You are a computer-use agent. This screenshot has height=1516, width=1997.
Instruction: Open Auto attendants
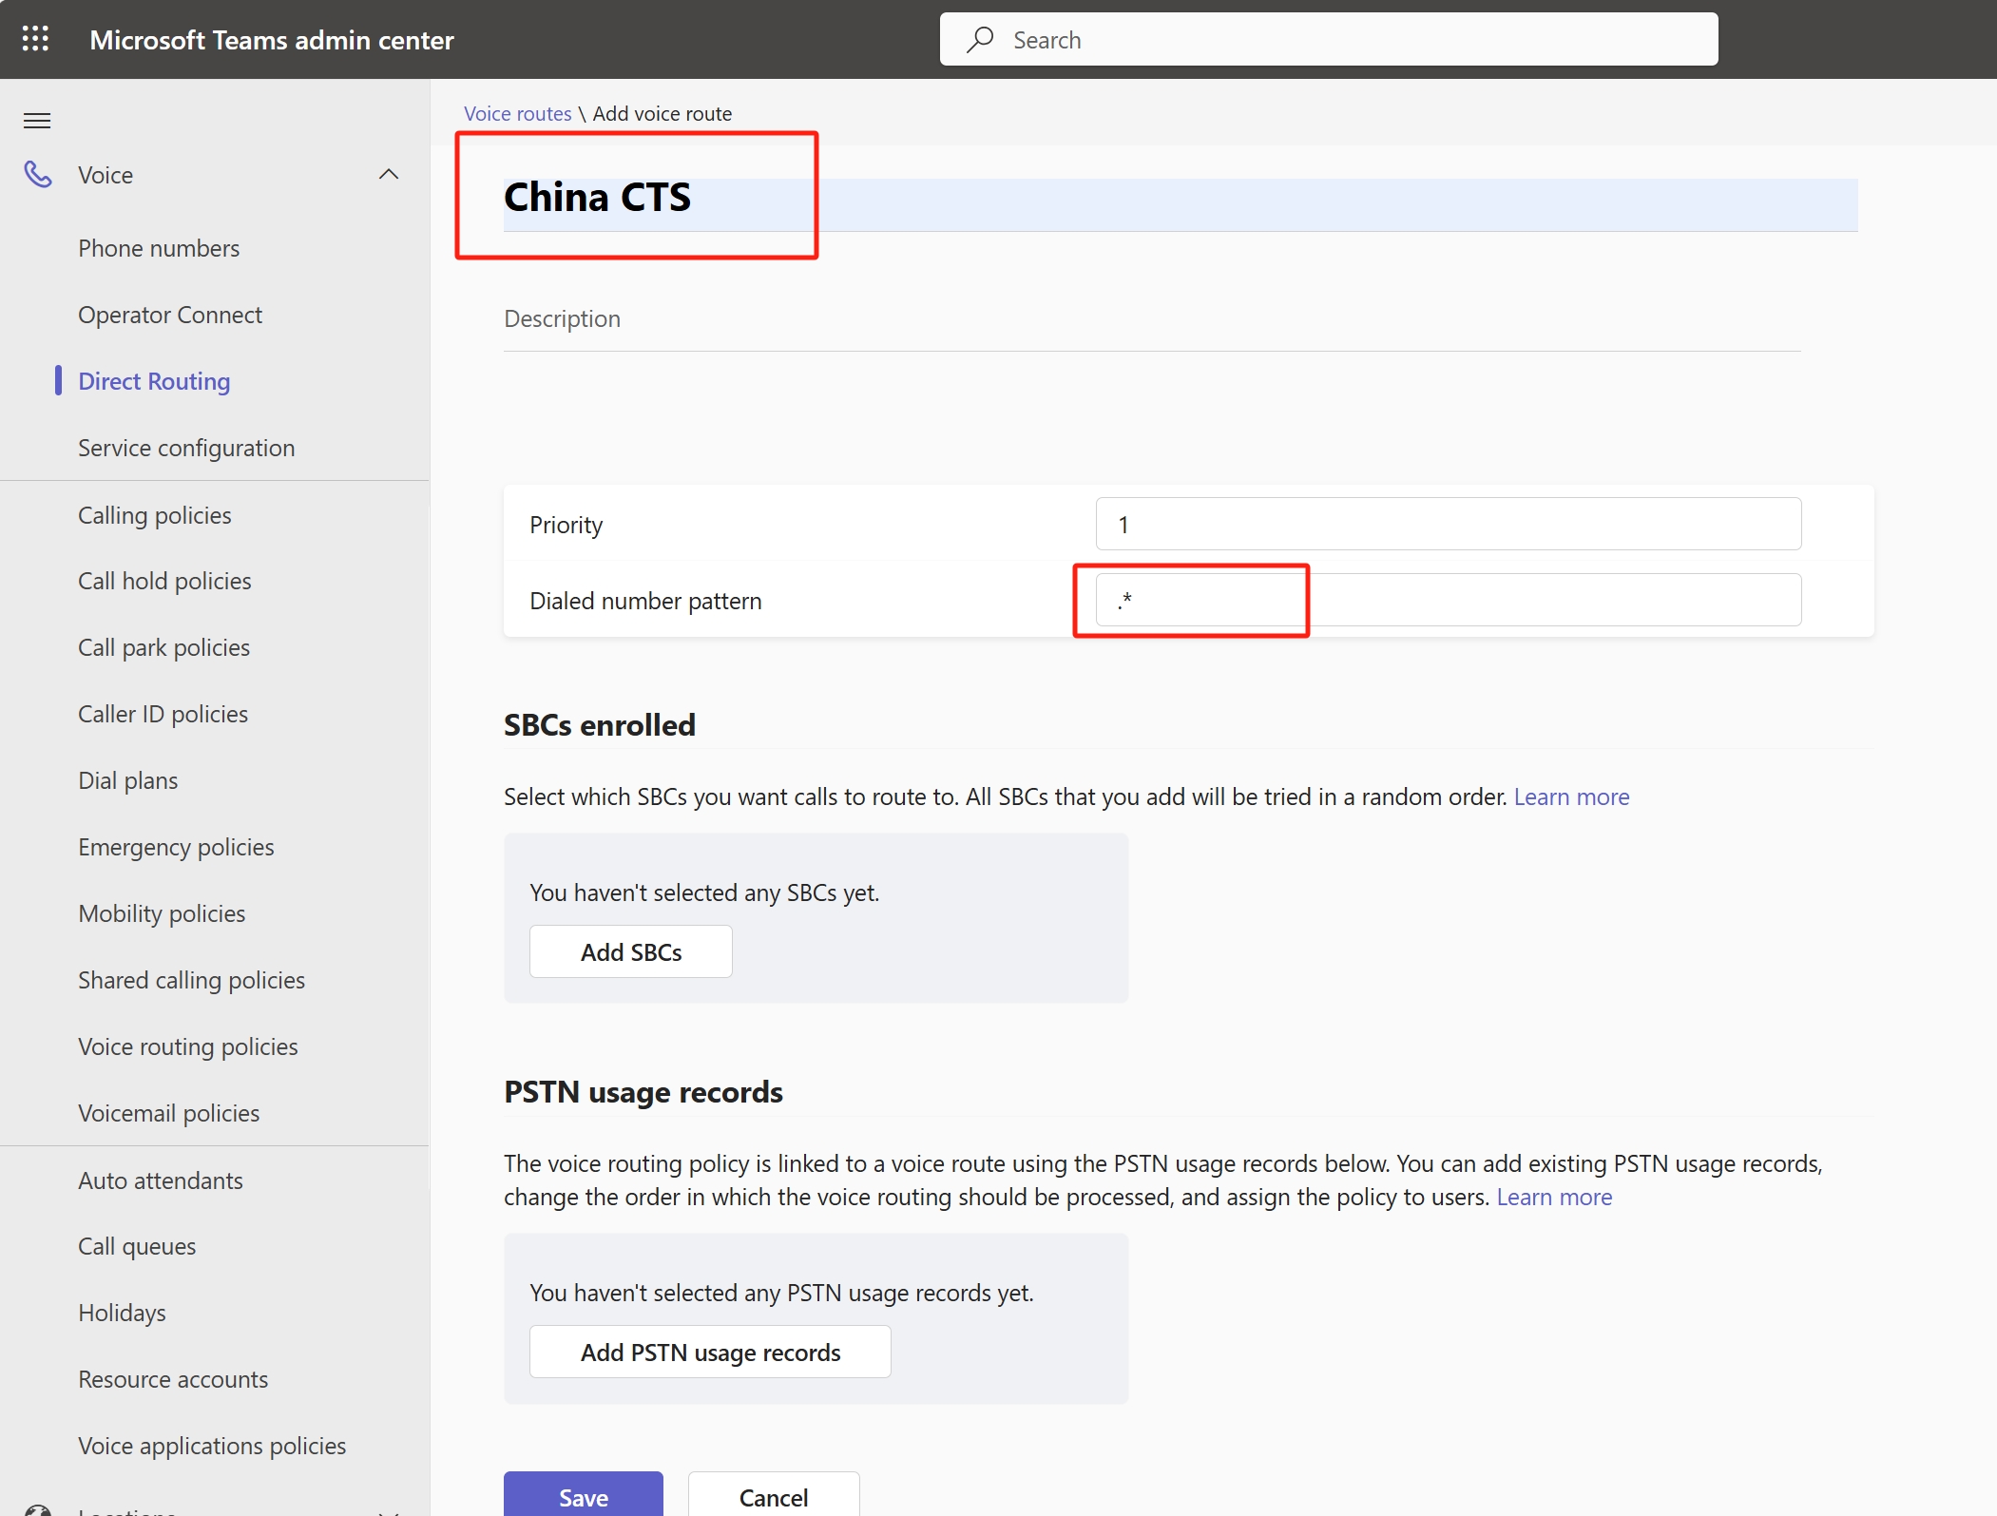(x=161, y=1180)
